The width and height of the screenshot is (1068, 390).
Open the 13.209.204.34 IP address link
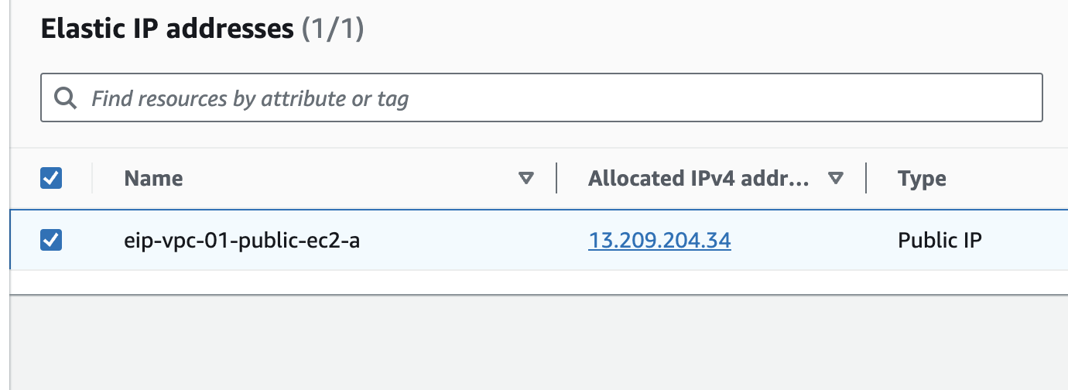tap(659, 241)
